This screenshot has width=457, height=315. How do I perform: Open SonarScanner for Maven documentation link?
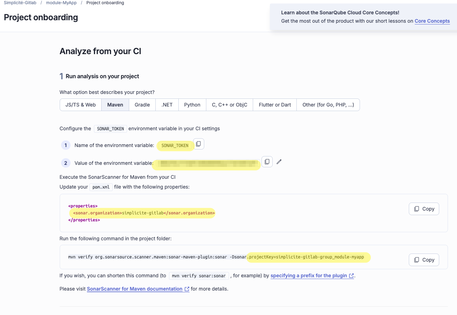coord(135,289)
